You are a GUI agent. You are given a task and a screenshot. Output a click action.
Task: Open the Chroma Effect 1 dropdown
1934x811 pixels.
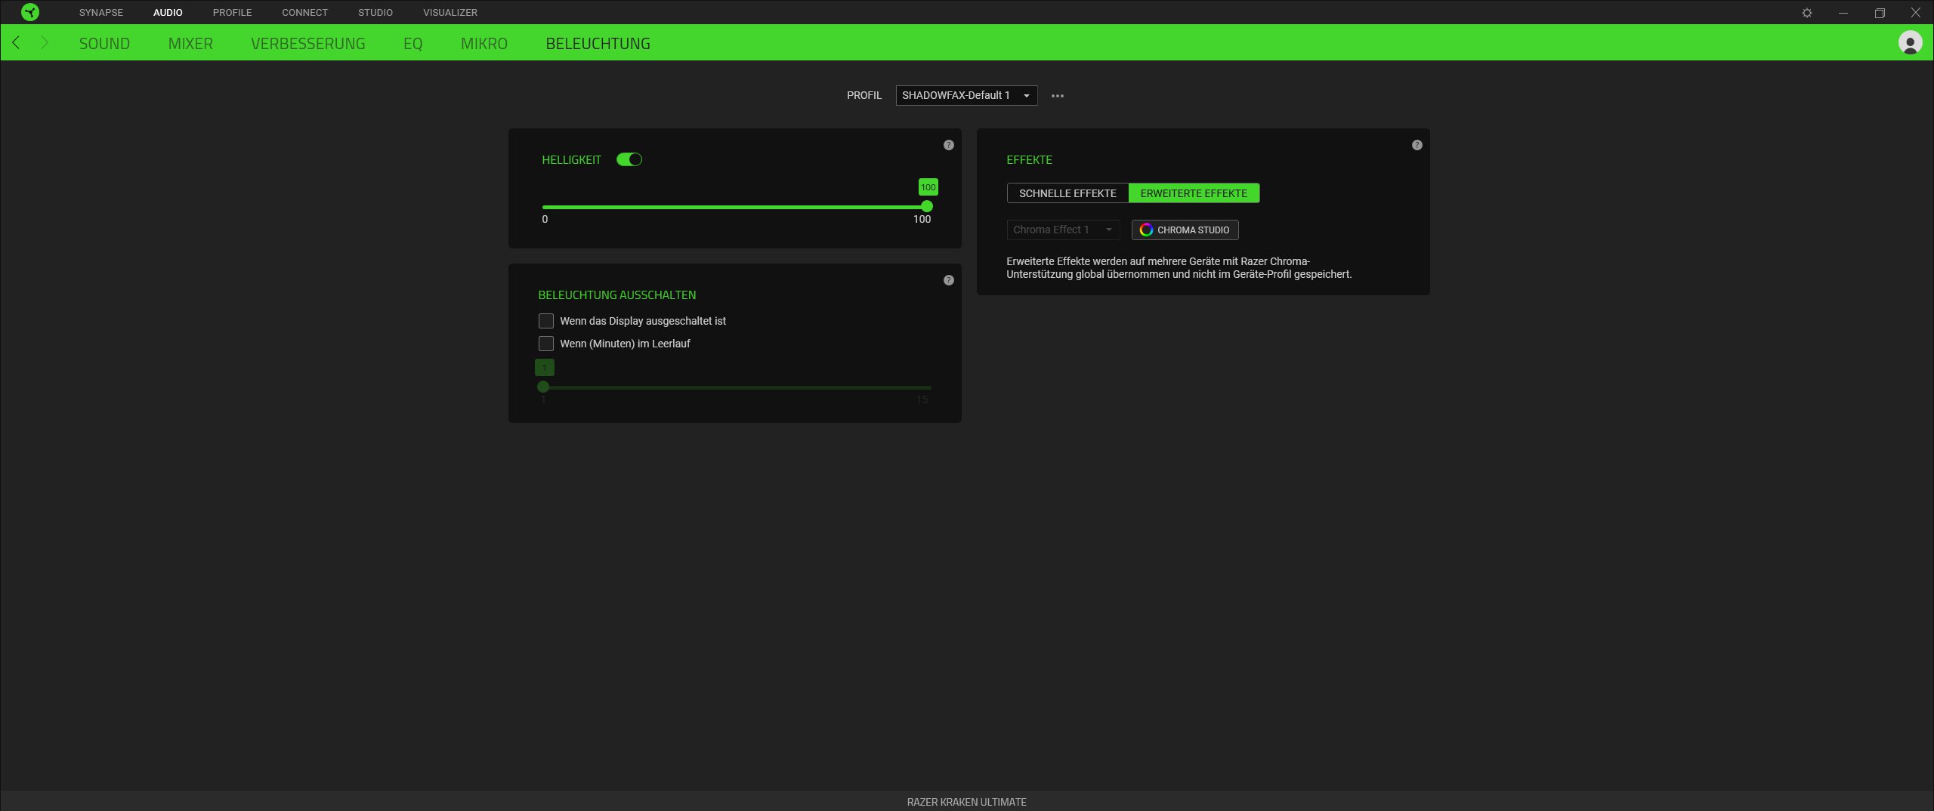(x=1062, y=230)
